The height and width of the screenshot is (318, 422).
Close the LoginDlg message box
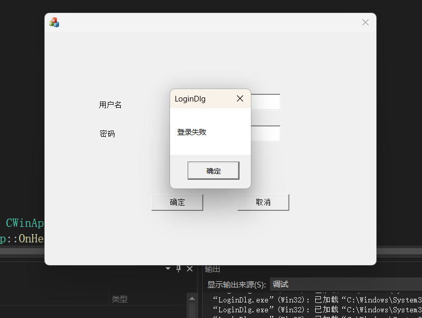[x=240, y=98]
